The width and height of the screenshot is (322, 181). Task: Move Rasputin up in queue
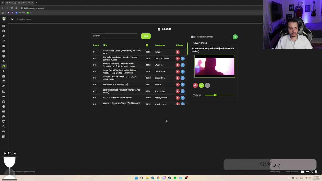point(183,84)
